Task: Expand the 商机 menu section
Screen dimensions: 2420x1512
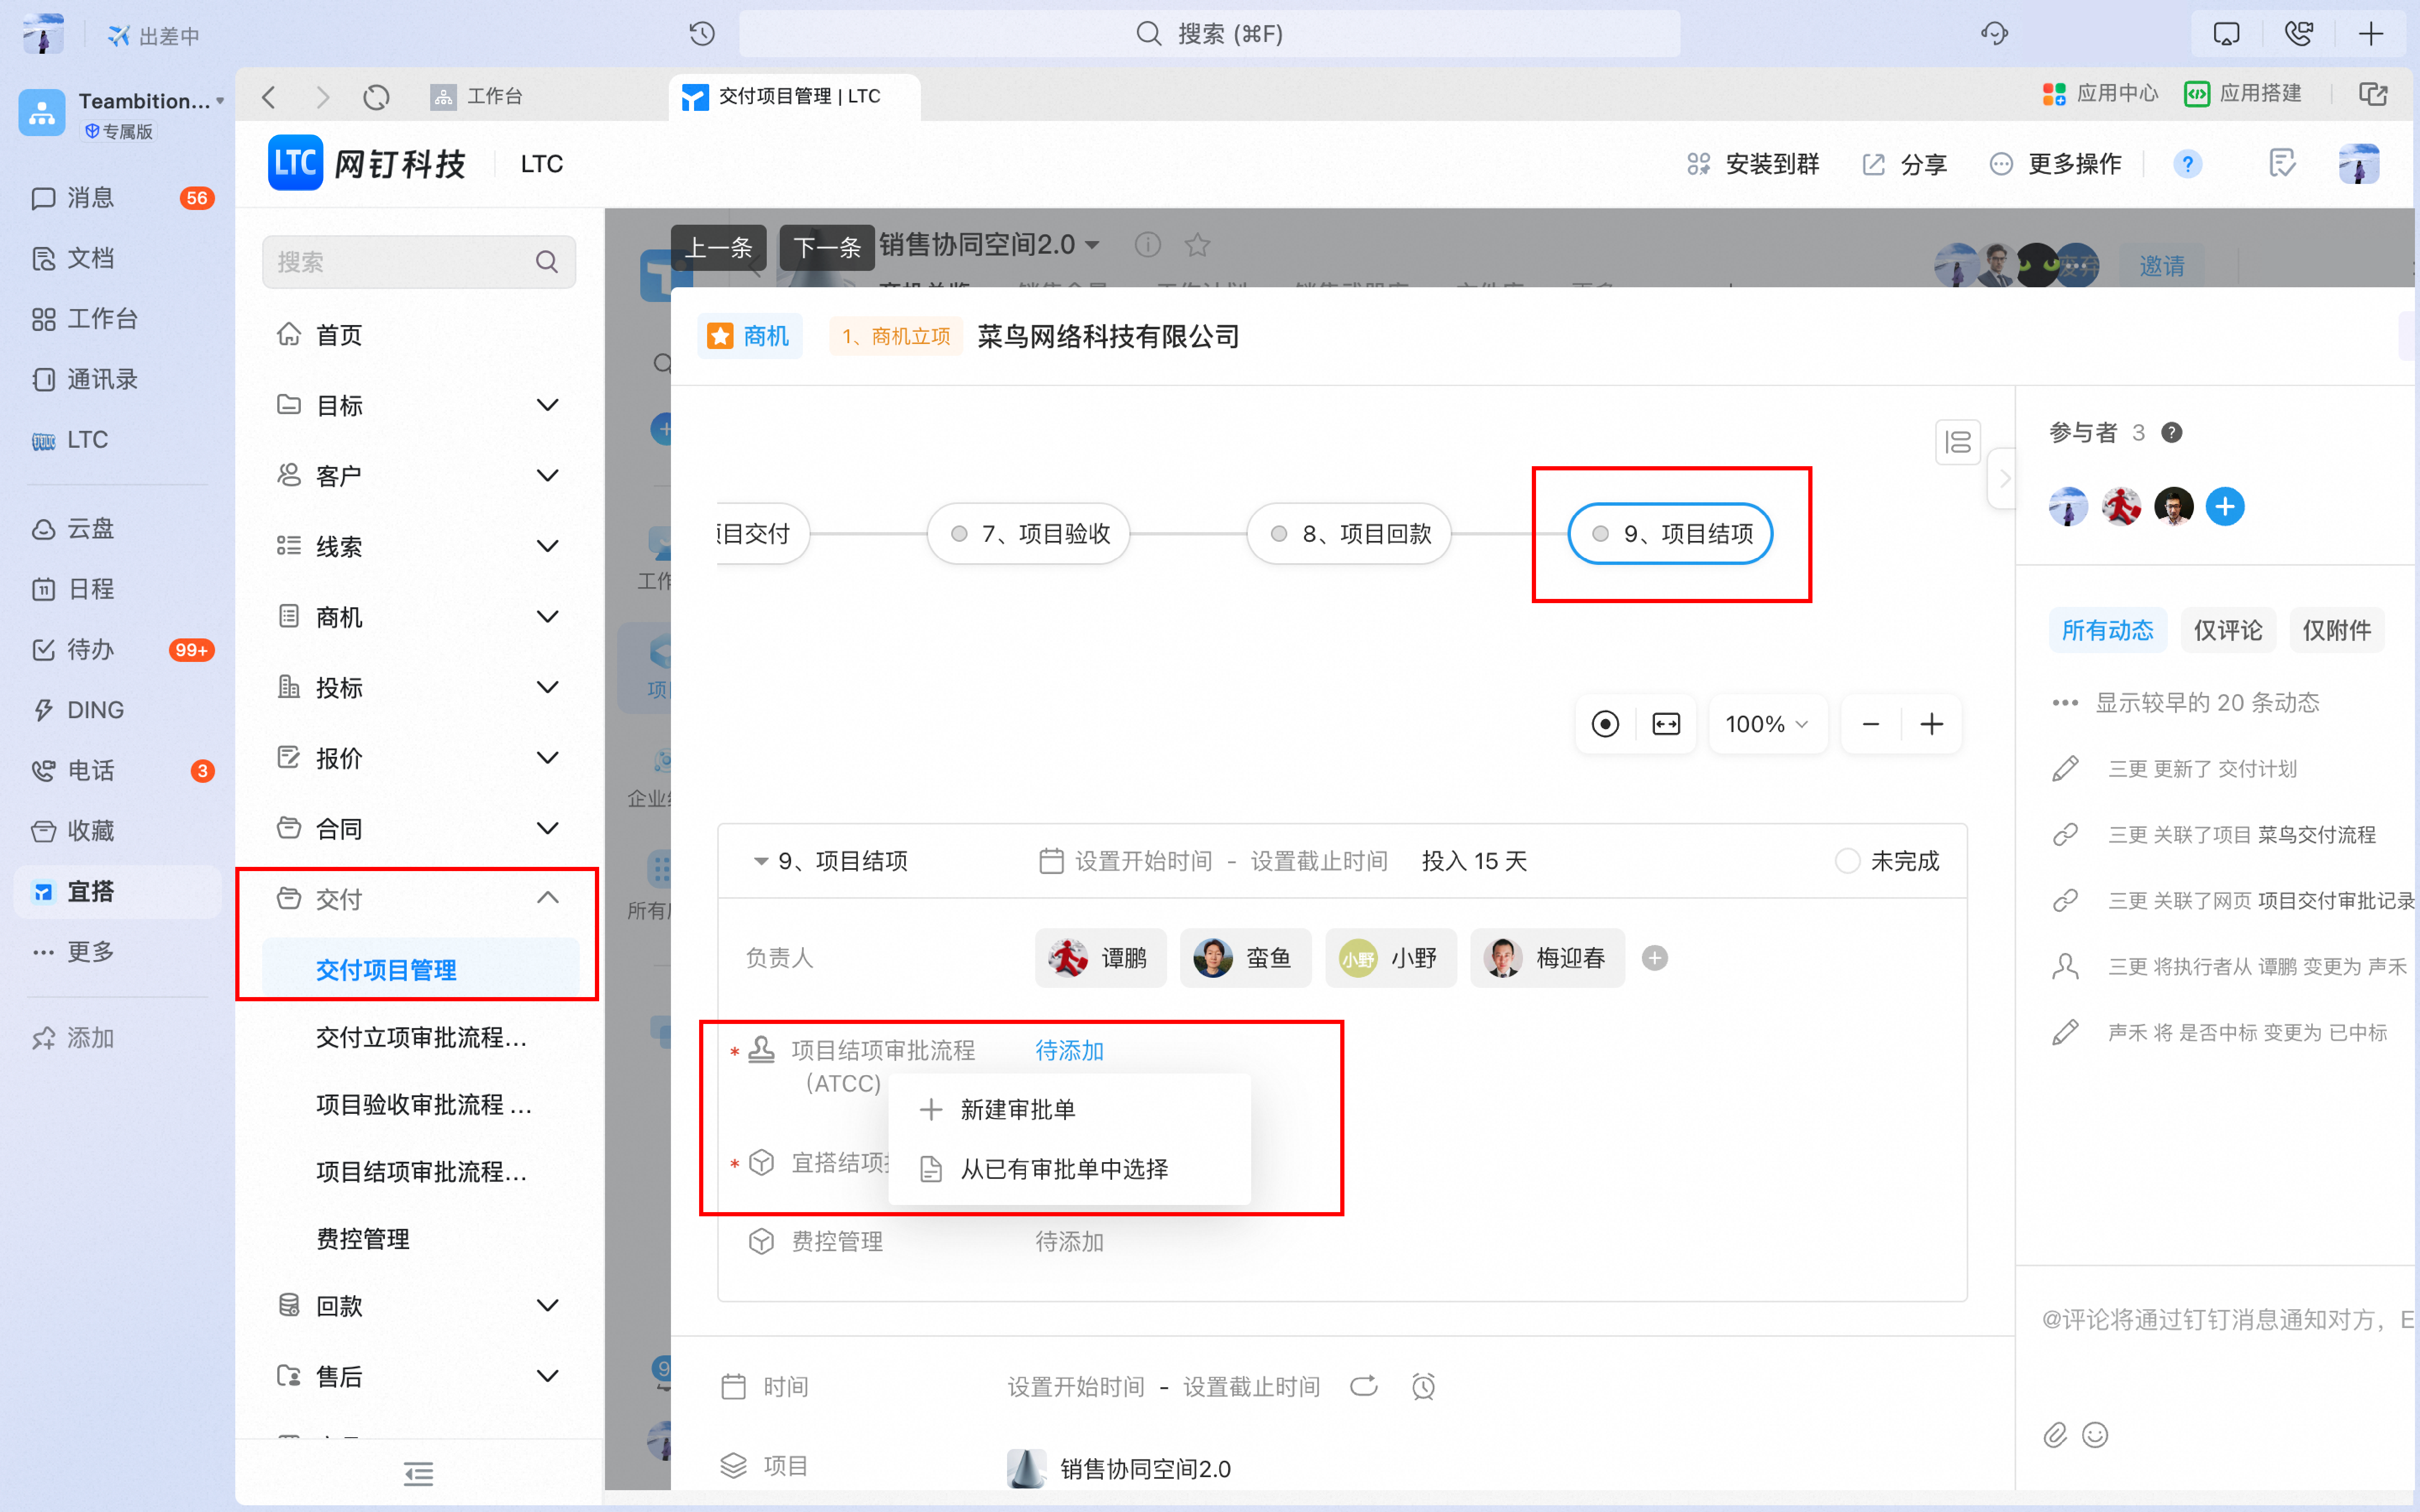Action: pos(418,617)
